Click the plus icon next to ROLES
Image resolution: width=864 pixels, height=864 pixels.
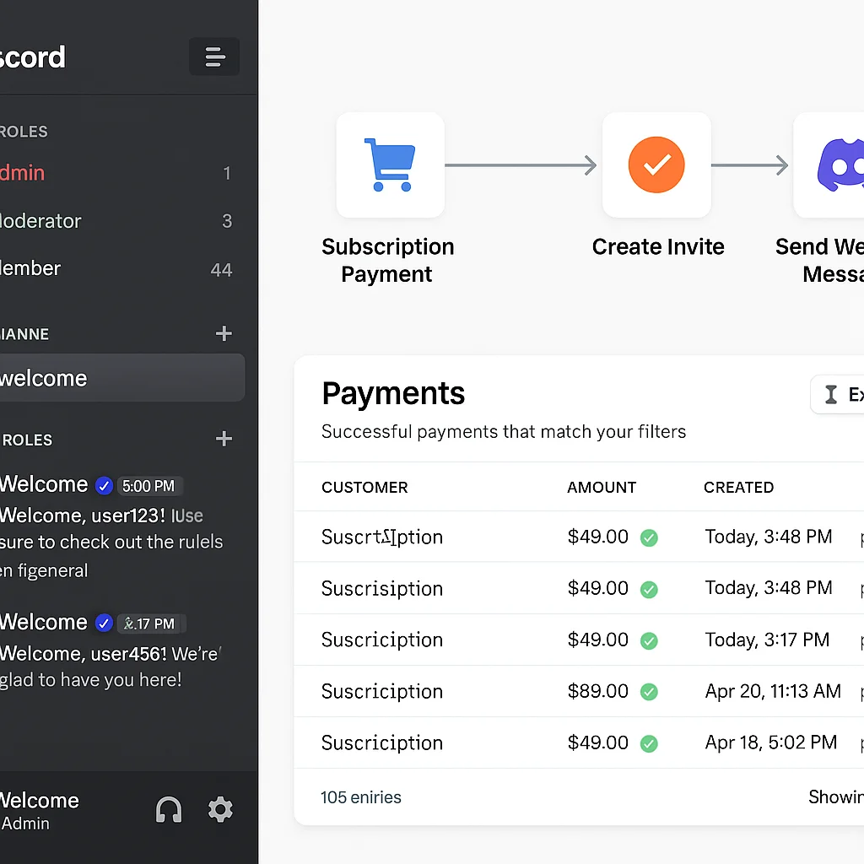224,439
